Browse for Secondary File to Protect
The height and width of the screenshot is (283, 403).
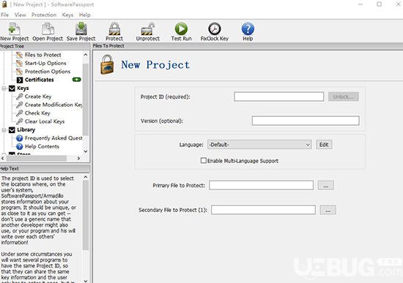pyautogui.click(x=328, y=210)
